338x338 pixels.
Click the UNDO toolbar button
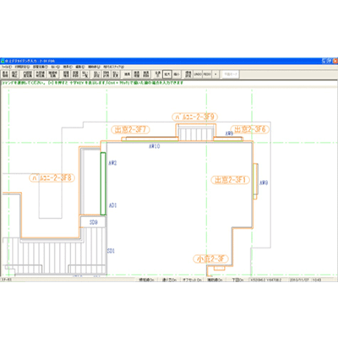tap(198, 74)
